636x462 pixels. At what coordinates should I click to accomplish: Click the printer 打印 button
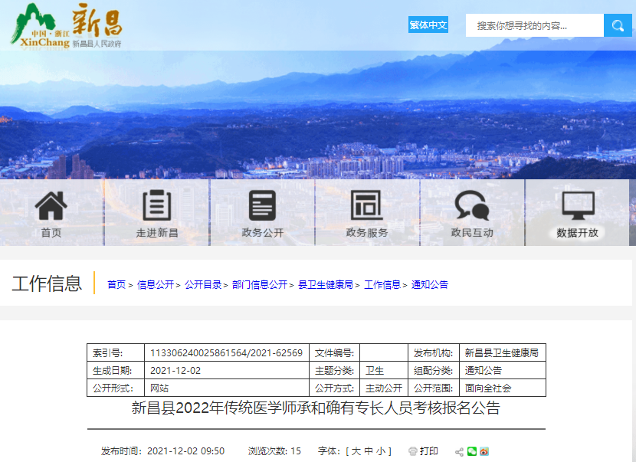(x=424, y=451)
